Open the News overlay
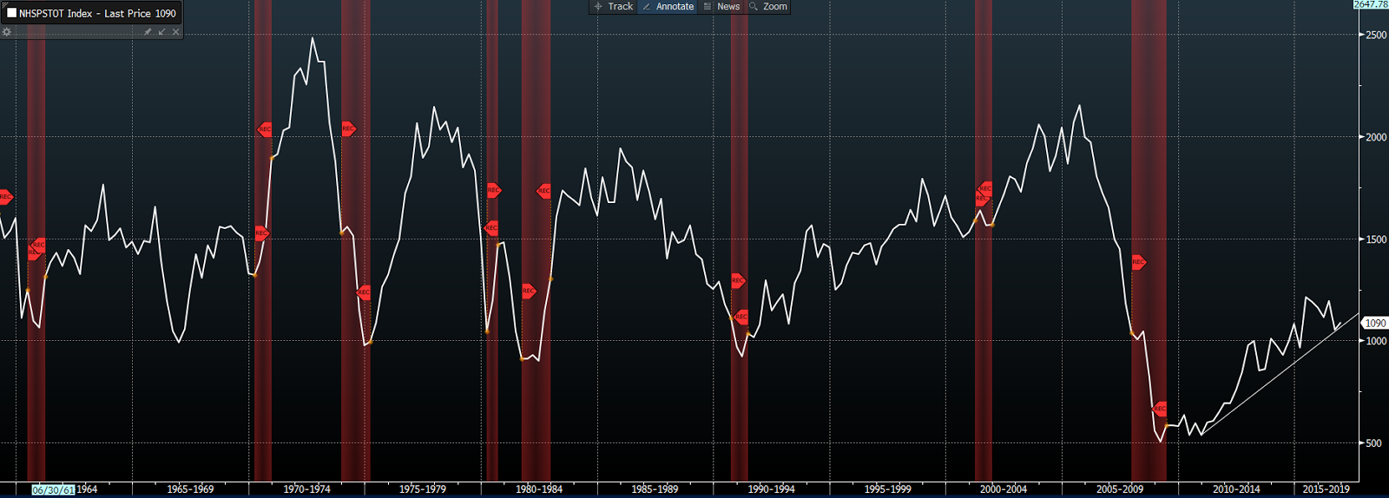 click(721, 6)
